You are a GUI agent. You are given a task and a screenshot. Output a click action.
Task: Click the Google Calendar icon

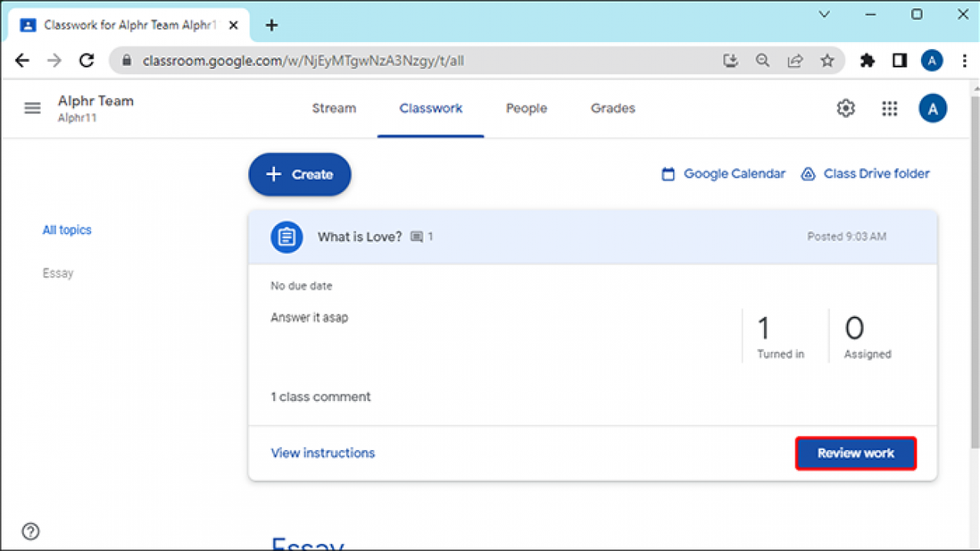click(x=669, y=174)
